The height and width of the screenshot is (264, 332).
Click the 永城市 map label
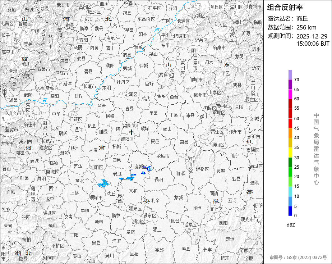point(163,156)
